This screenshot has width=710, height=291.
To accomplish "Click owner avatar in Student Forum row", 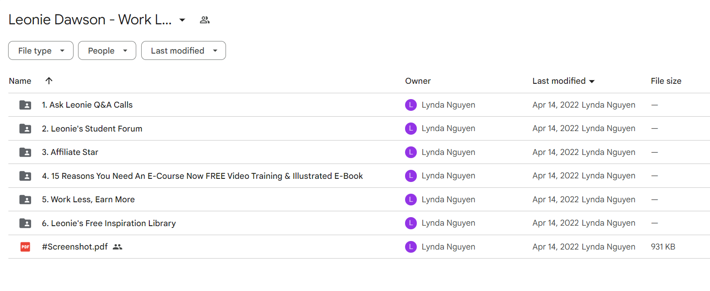I will point(411,128).
